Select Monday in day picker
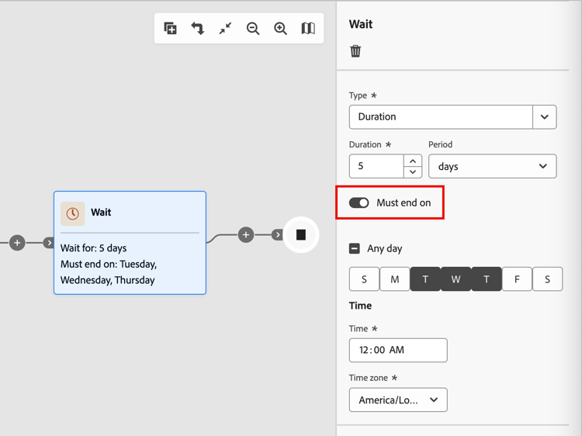The width and height of the screenshot is (582, 436). pos(395,279)
